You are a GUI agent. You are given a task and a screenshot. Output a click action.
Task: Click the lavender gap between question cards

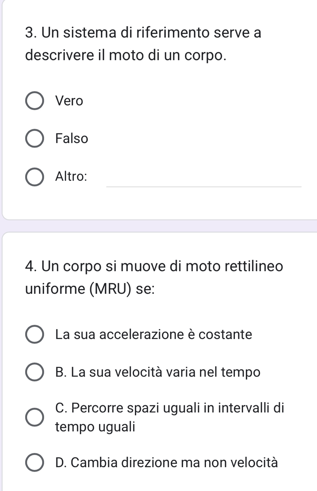[x=158, y=226]
